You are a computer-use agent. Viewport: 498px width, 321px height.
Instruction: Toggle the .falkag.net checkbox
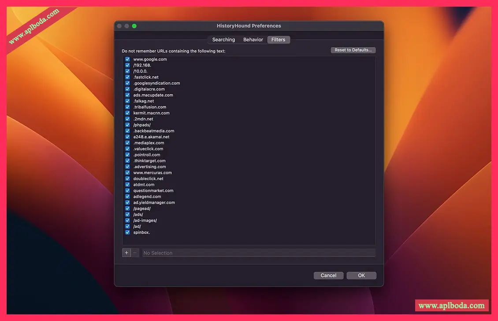pyautogui.click(x=127, y=101)
